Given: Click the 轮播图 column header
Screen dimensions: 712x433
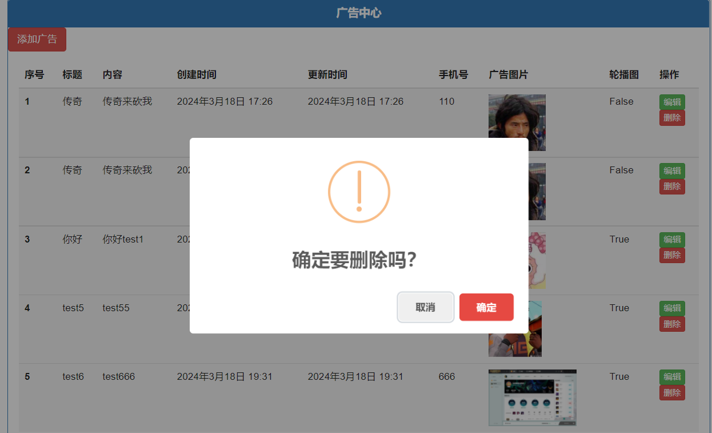Looking at the screenshot, I should (x=624, y=75).
